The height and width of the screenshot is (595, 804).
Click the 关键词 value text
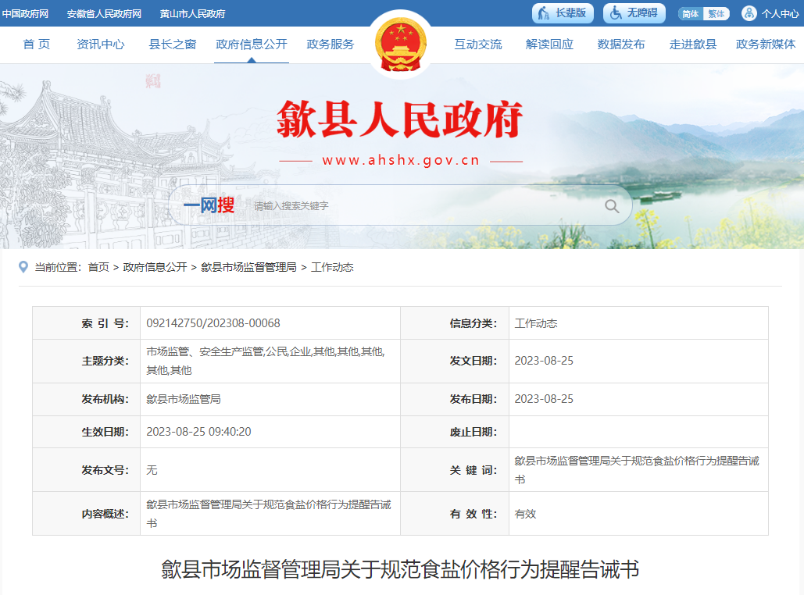(637, 470)
